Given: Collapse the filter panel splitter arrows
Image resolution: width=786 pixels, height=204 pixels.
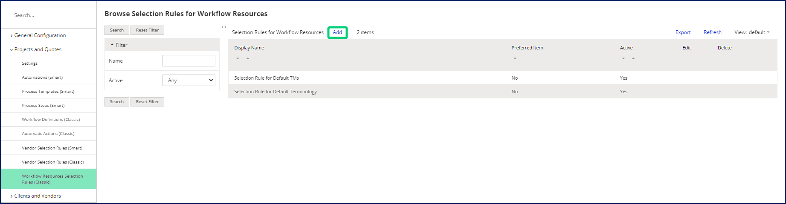Looking at the screenshot, I should point(224,27).
